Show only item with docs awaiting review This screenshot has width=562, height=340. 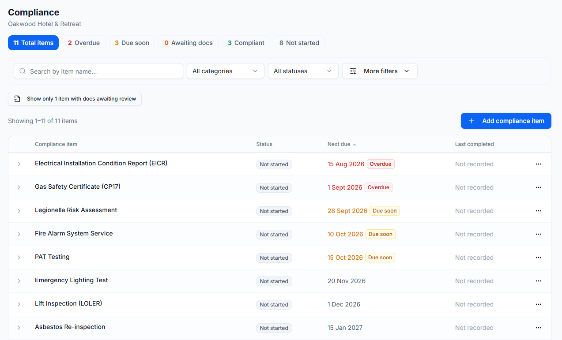click(x=75, y=99)
